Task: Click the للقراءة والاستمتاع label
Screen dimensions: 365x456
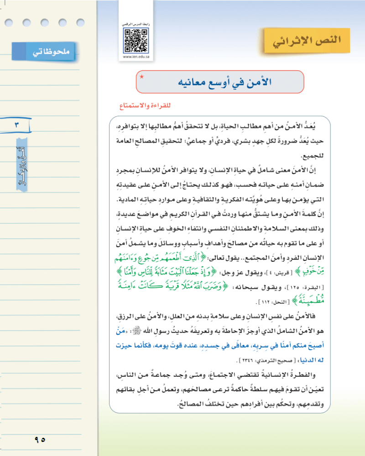Action: click(145, 105)
